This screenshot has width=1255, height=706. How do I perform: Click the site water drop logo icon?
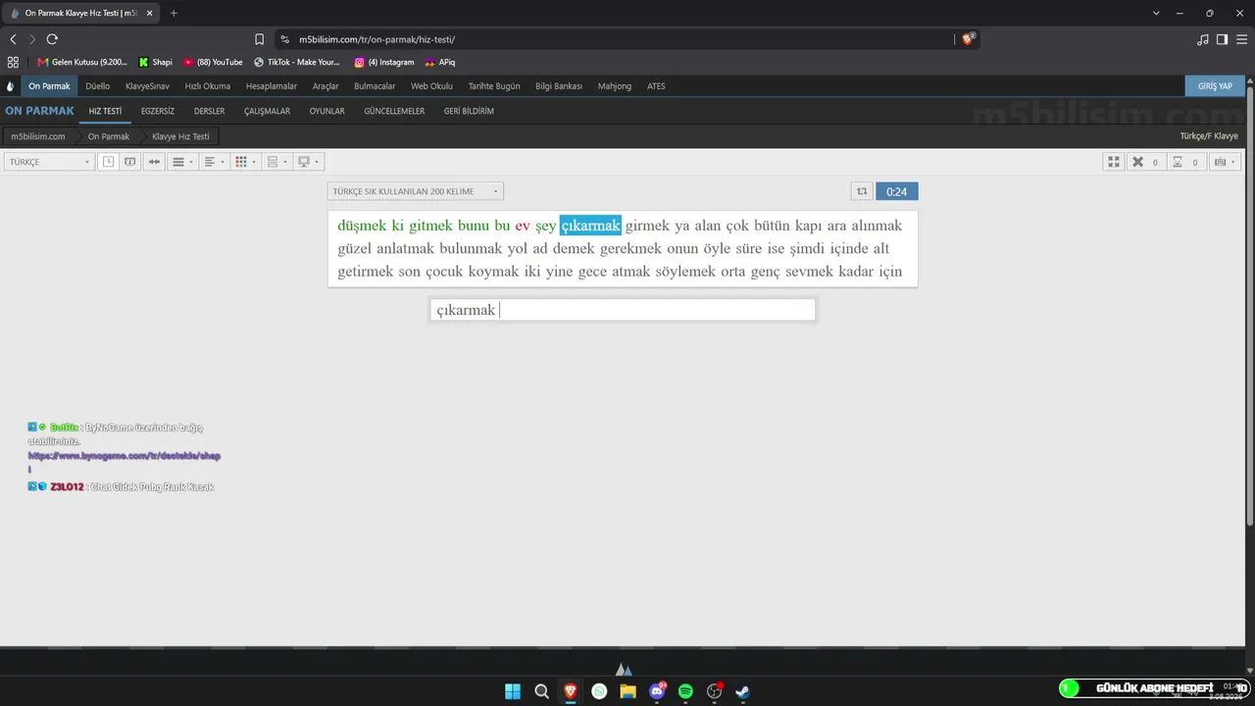pos(10,86)
